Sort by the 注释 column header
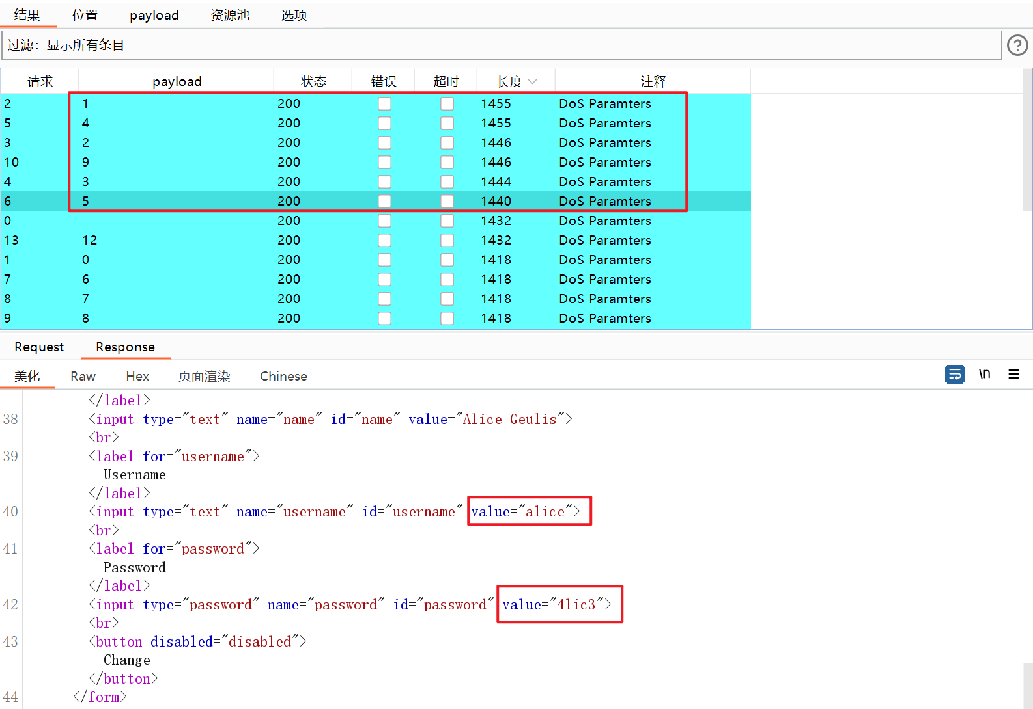 pos(653,81)
